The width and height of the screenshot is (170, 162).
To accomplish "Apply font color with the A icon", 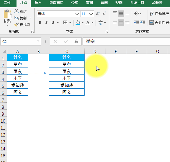I will pyautogui.click(x=88, y=23).
